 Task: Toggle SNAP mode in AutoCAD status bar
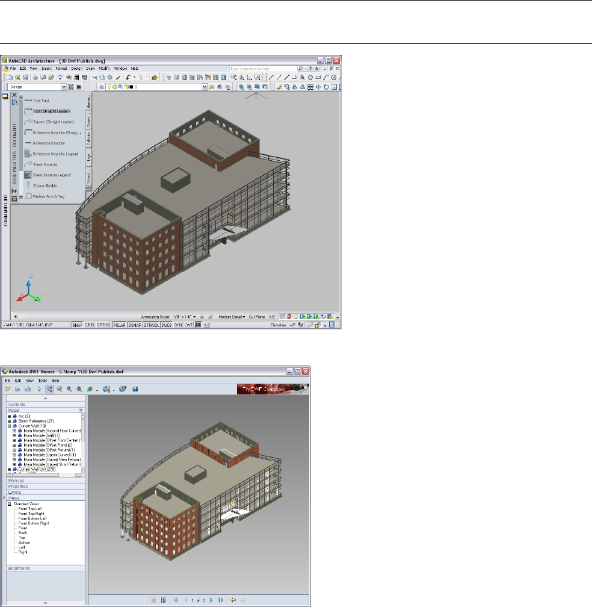(x=78, y=325)
